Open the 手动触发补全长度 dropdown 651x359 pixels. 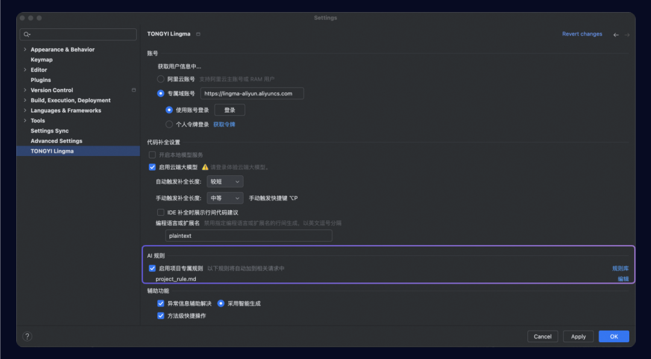(225, 198)
